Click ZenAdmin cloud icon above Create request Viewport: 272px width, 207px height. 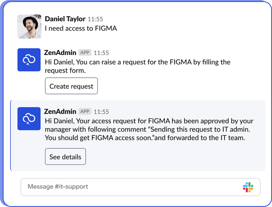pyautogui.click(x=29, y=60)
